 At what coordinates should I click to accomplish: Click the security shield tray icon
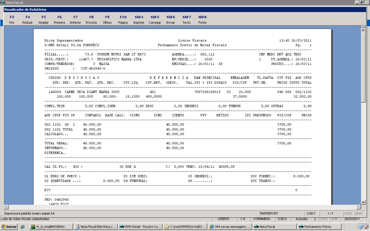point(366,227)
